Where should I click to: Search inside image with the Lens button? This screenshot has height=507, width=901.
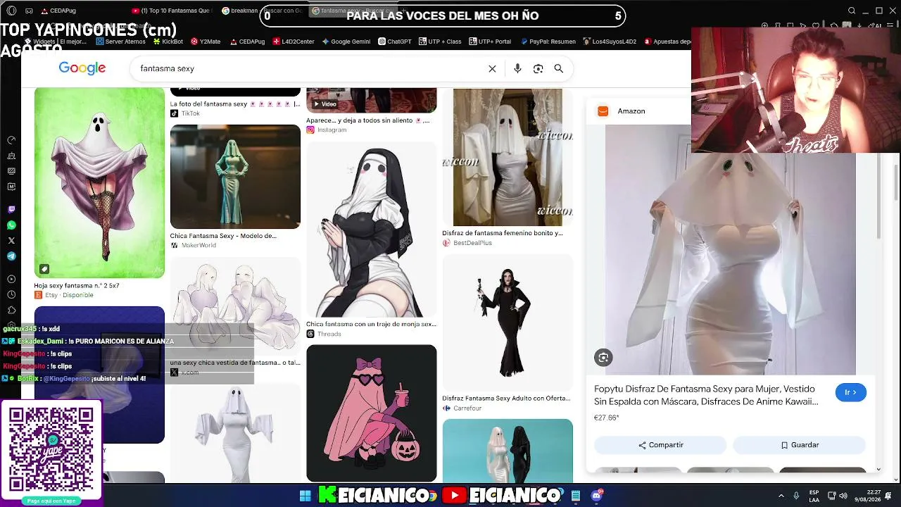coord(603,358)
